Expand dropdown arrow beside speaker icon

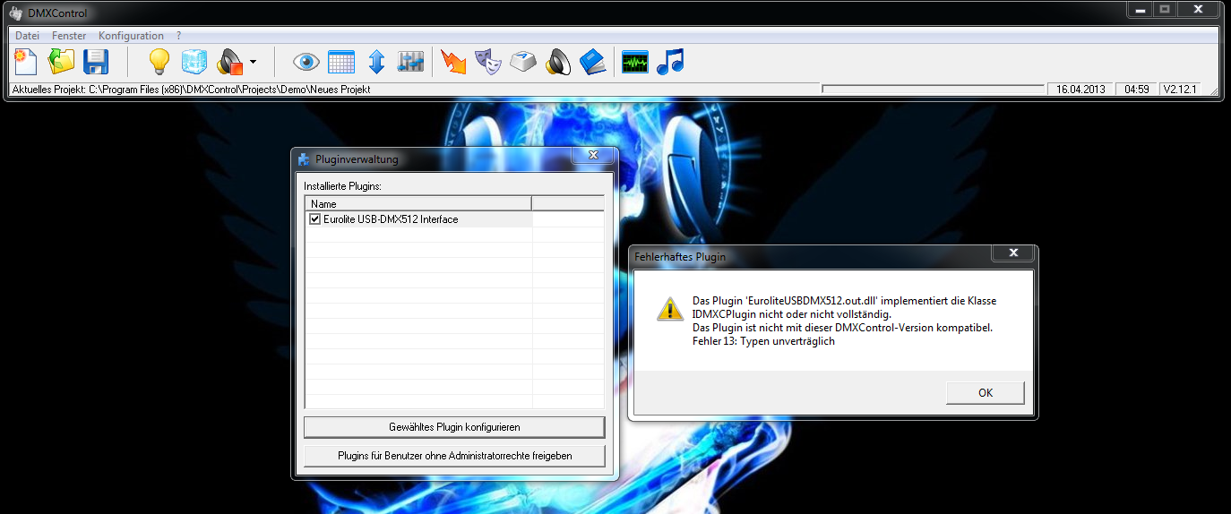pyautogui.click(x=253, y=63)
